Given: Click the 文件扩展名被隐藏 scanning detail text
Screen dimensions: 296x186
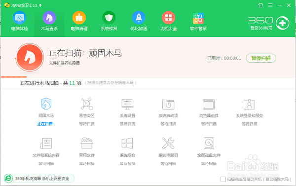Looking at the screenshot, I should tap(64, 63).
